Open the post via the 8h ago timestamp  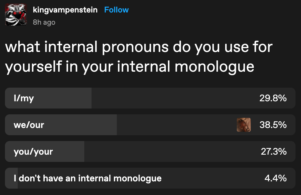pyautogui.click(x=44, y=22)
